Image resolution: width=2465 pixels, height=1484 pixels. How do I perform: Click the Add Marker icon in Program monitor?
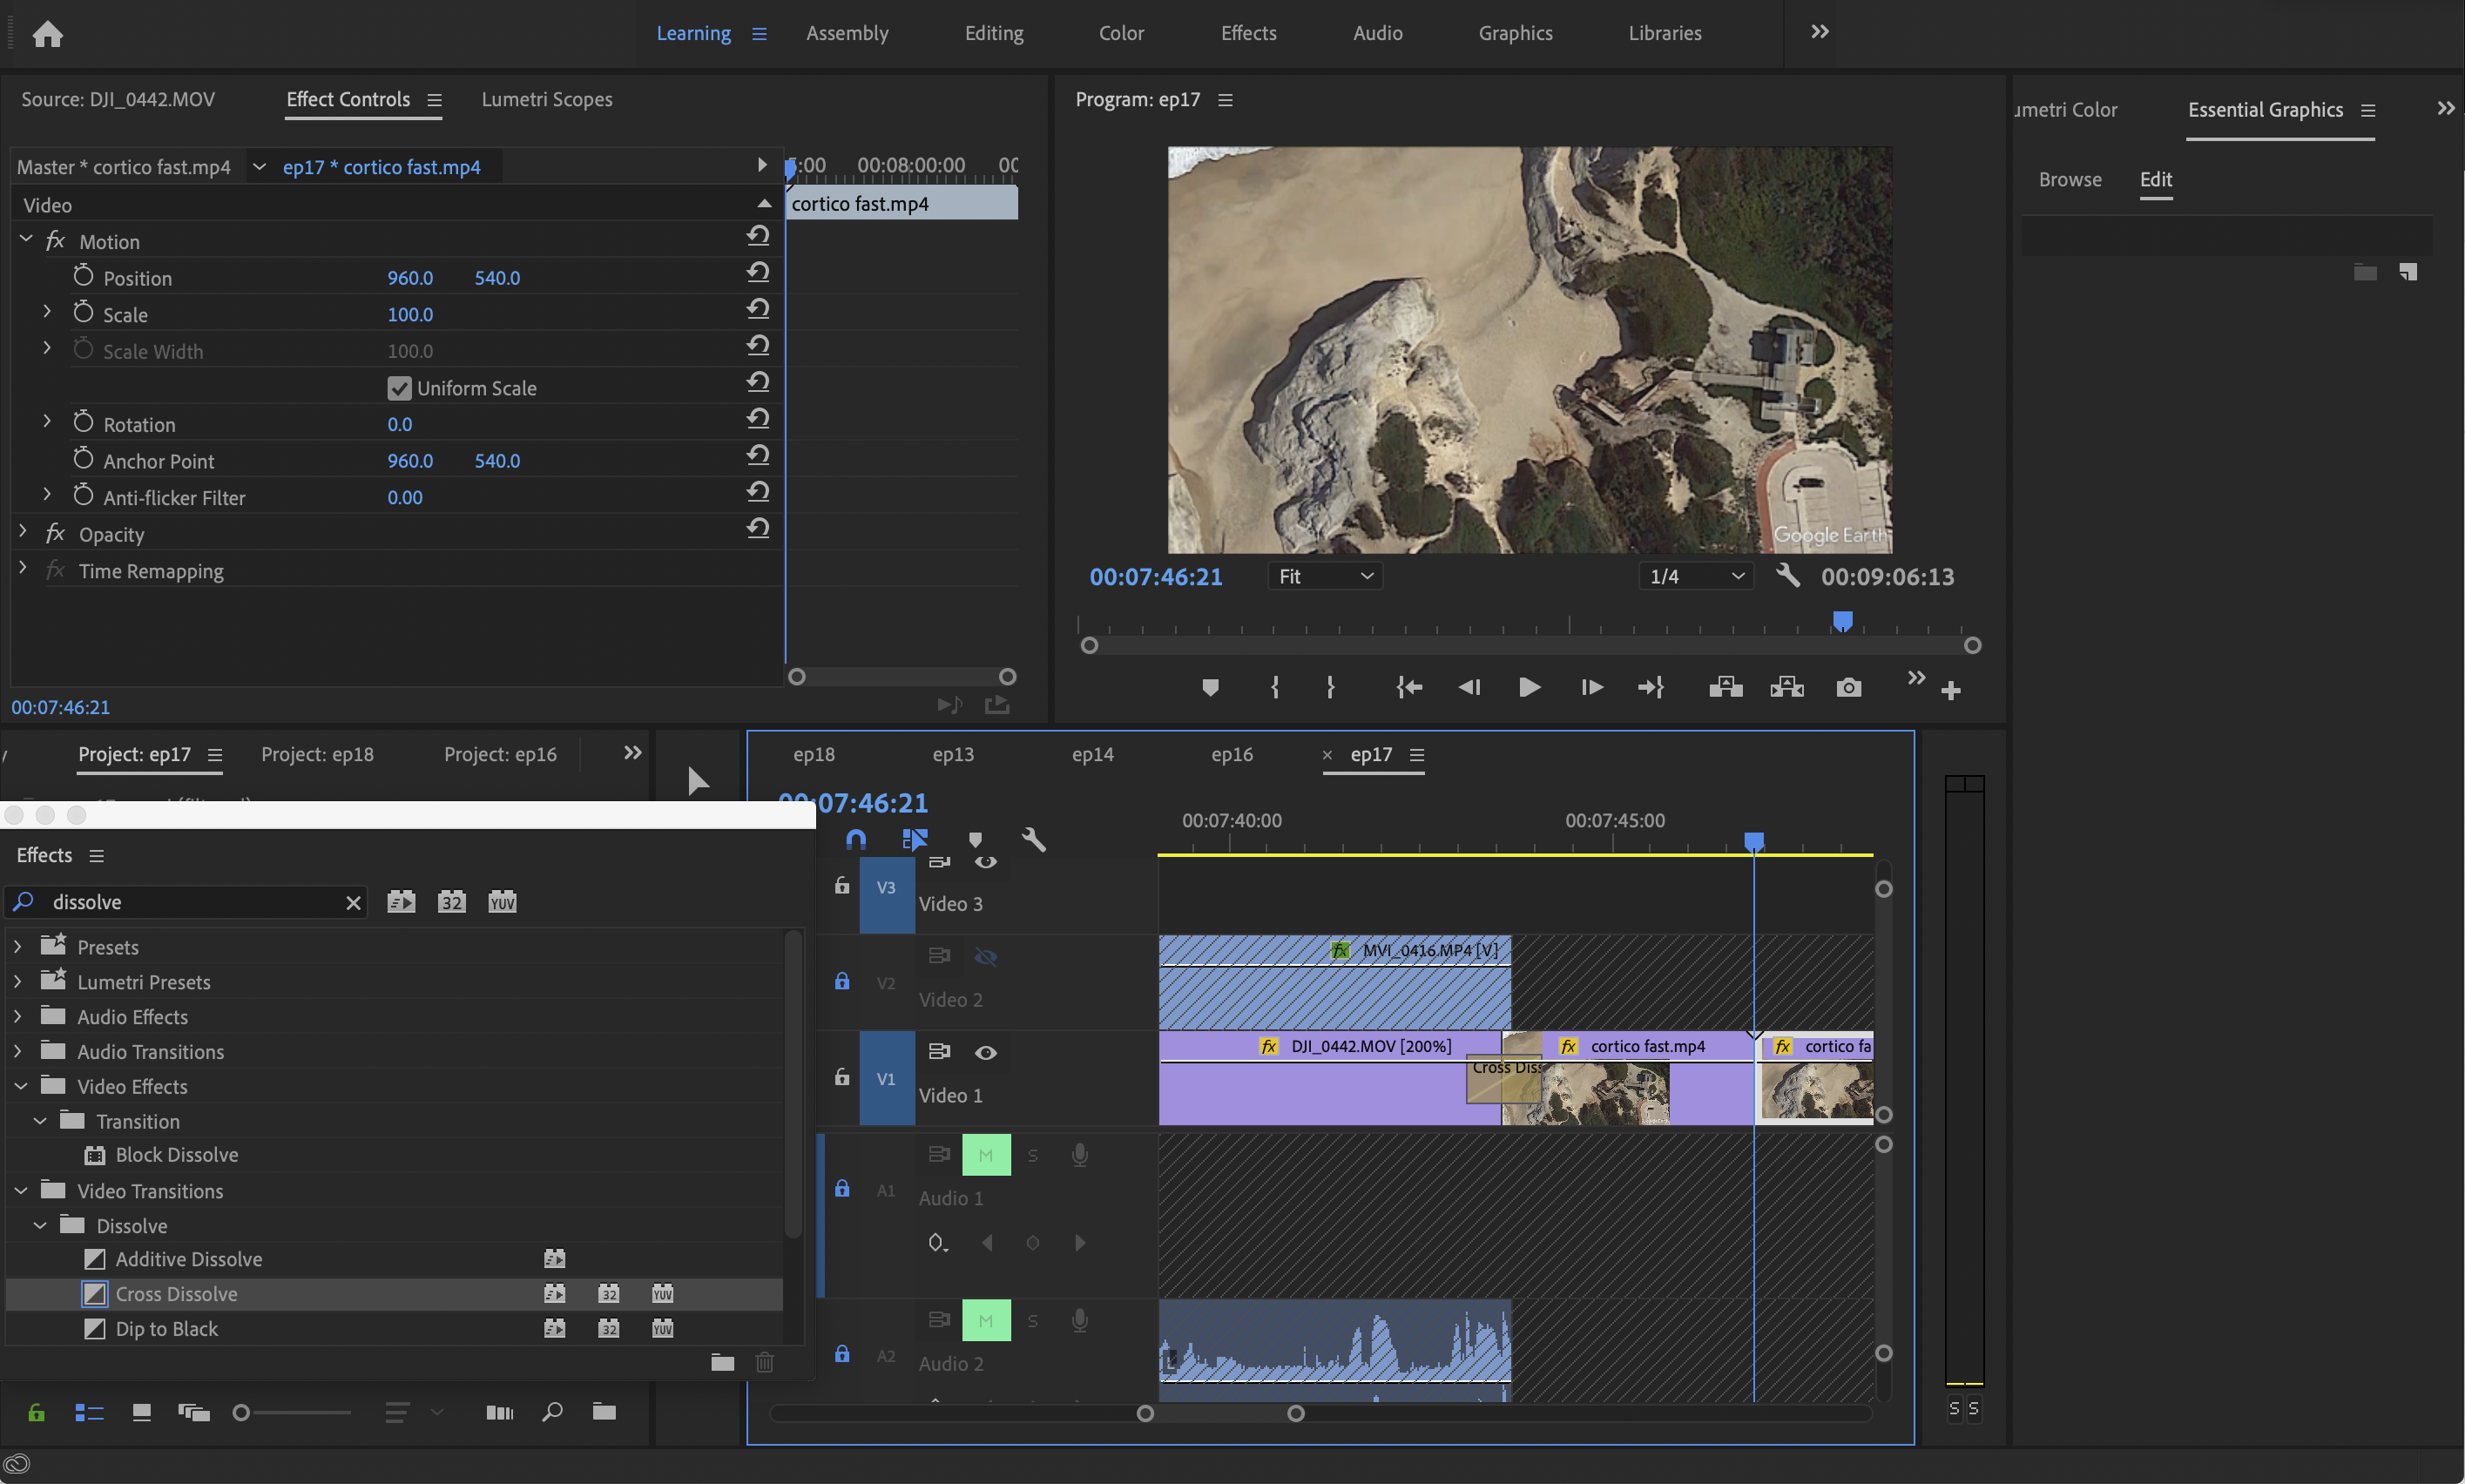tap(1210, 687)
